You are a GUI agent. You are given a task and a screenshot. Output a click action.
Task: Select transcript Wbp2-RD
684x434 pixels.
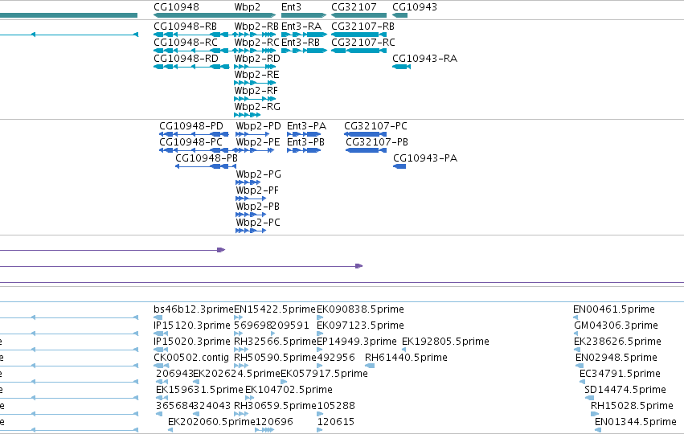(257, 59)
